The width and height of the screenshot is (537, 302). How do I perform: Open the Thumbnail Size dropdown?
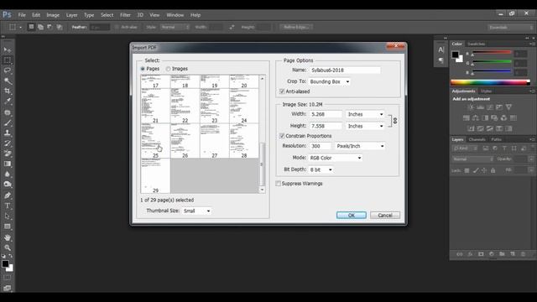click(196, 211)
